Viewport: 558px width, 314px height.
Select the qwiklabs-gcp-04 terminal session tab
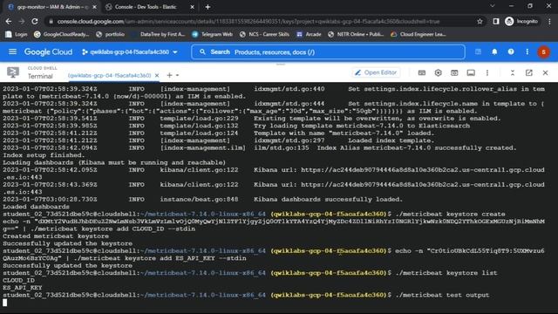[109, 76]
